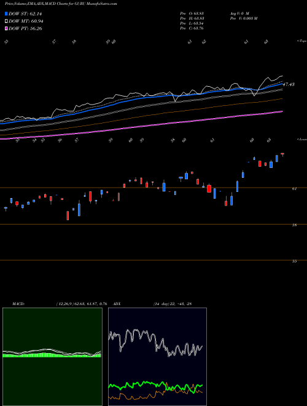Click the 58 price axis label

294,225
